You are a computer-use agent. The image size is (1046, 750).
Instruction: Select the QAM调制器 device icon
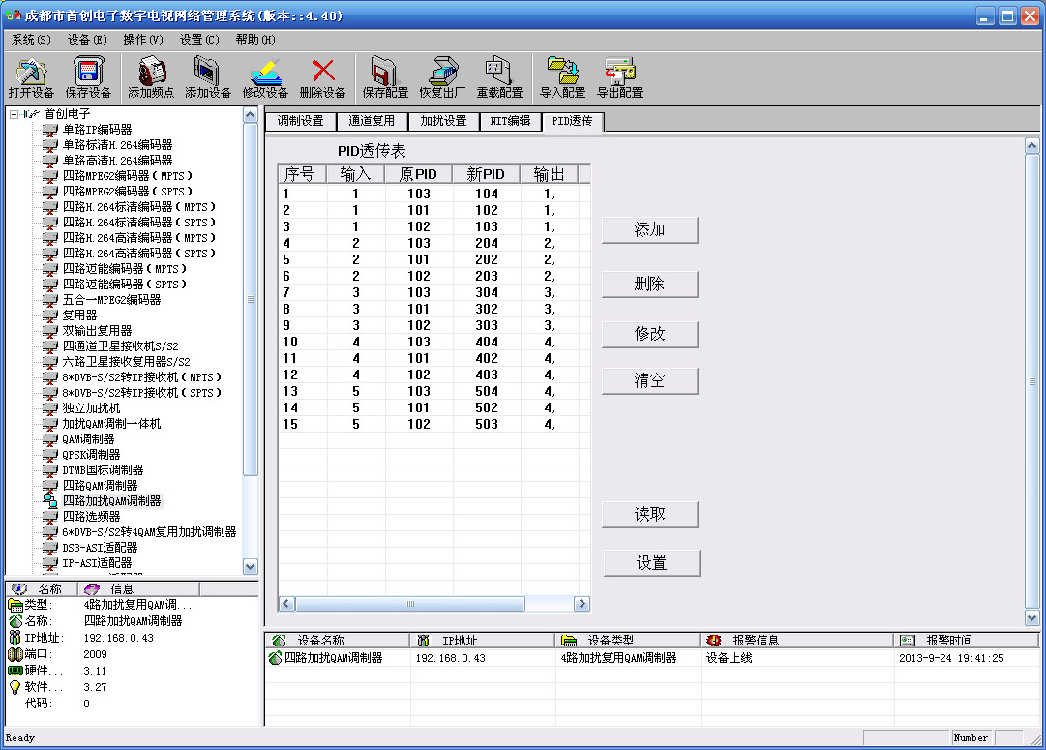point(50,439)
